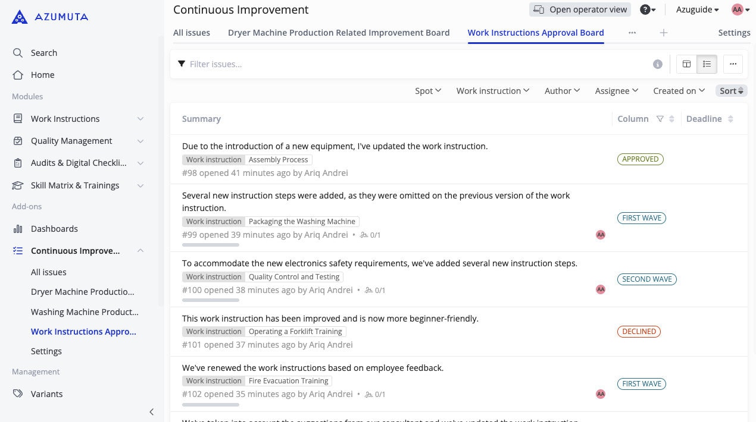Click the filter info icon
Viewport: 756px width, 422px height.
[658, 64]
